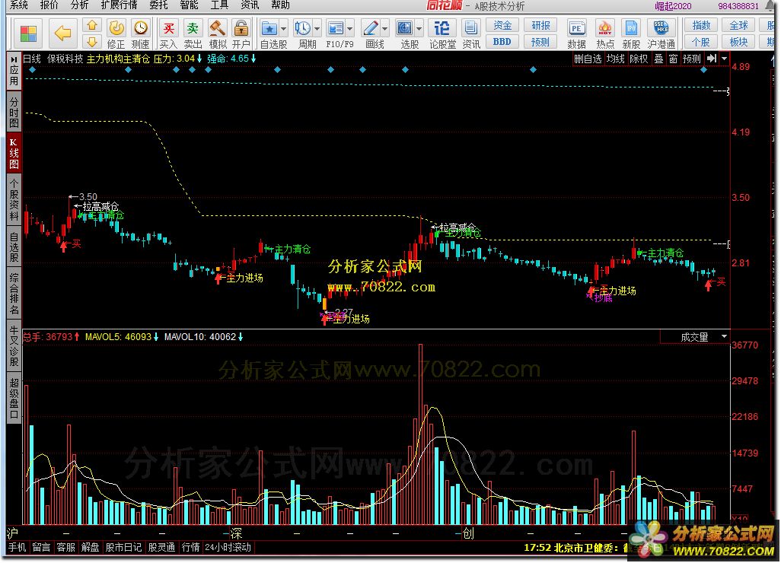Open the 智能 menu

(189, 5)
